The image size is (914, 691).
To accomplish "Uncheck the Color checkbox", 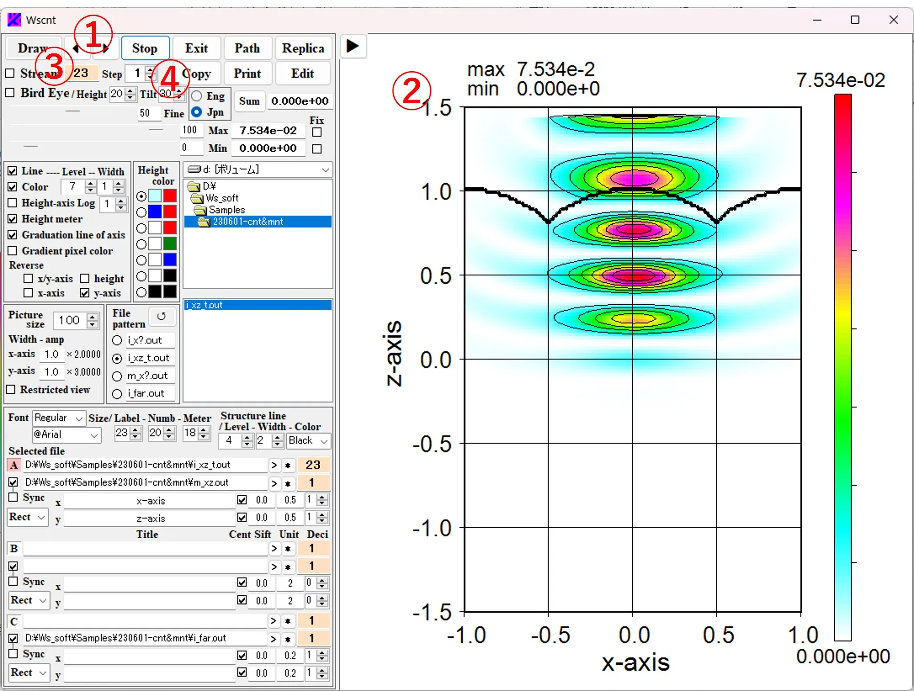I will coord(12,187).
